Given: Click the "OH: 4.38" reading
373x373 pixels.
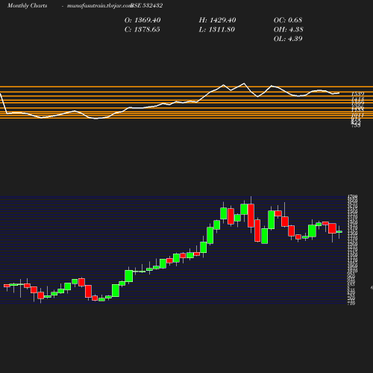Looking at the screenshot, I should point(289,30).
